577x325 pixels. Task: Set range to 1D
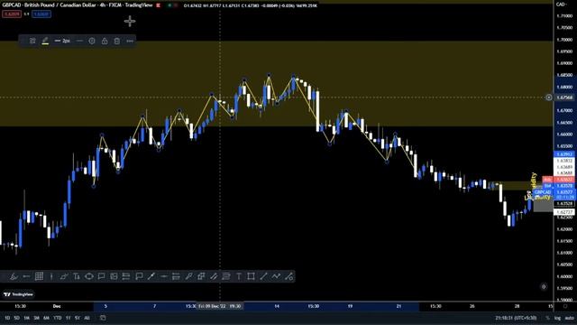[7, 318]
